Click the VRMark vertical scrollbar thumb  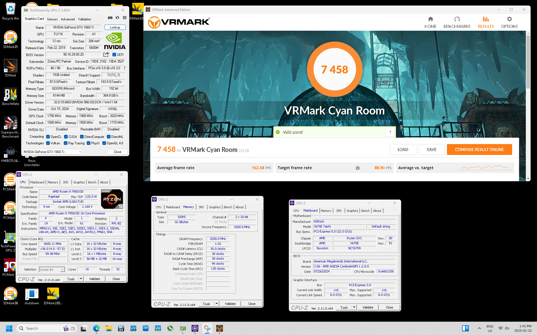528,61
